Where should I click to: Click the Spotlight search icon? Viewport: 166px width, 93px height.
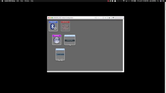(158, 1)
